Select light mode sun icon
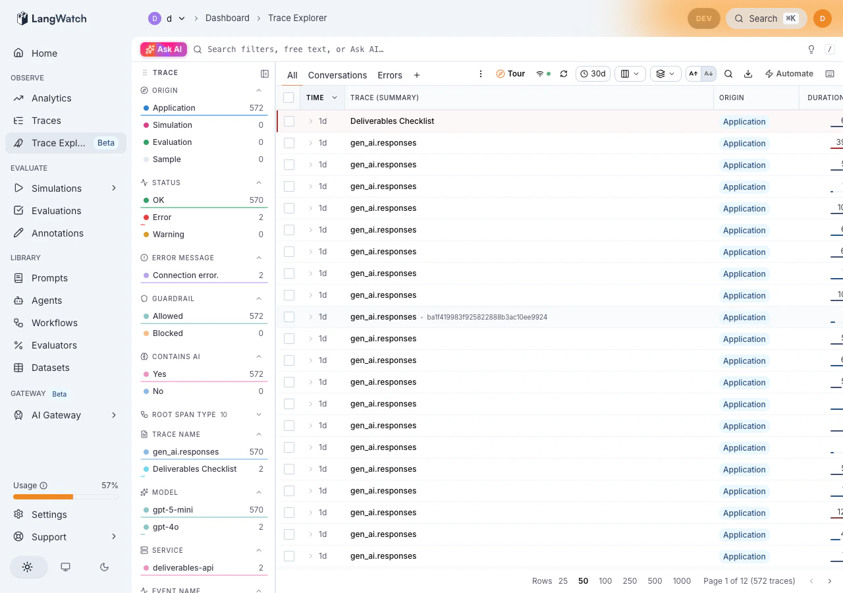Image resolution: width=843 pixels, height=593 pixels. [28, 567]
